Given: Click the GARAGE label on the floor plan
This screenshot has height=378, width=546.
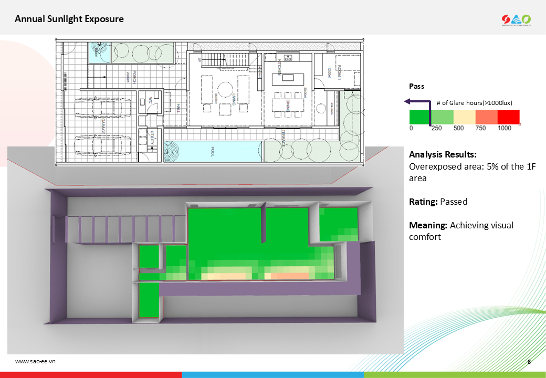Looking at the screenshot, I should [x=103, y=125].
